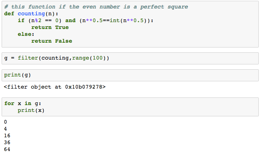This screenshot has width=260, height=153.
Task: Click the comment line about perfect square
Action: (x=96, y=7)
